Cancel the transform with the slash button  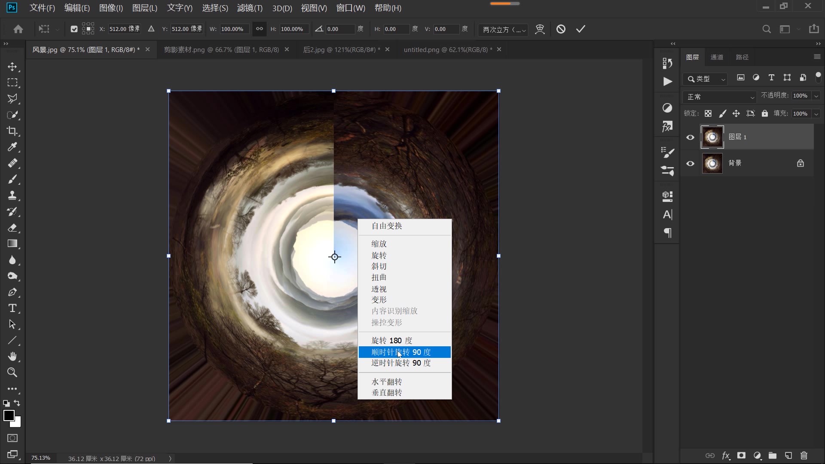coord(561,29)
